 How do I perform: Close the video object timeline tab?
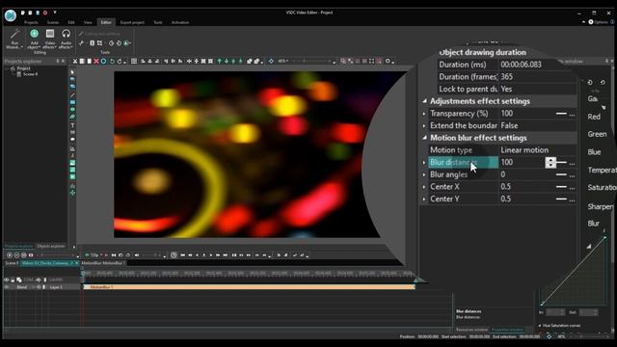pos(77,263)
